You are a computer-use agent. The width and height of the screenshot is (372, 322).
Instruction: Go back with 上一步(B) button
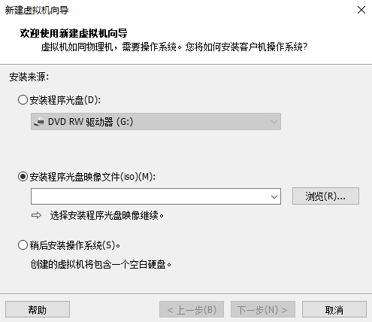[192, 310]
